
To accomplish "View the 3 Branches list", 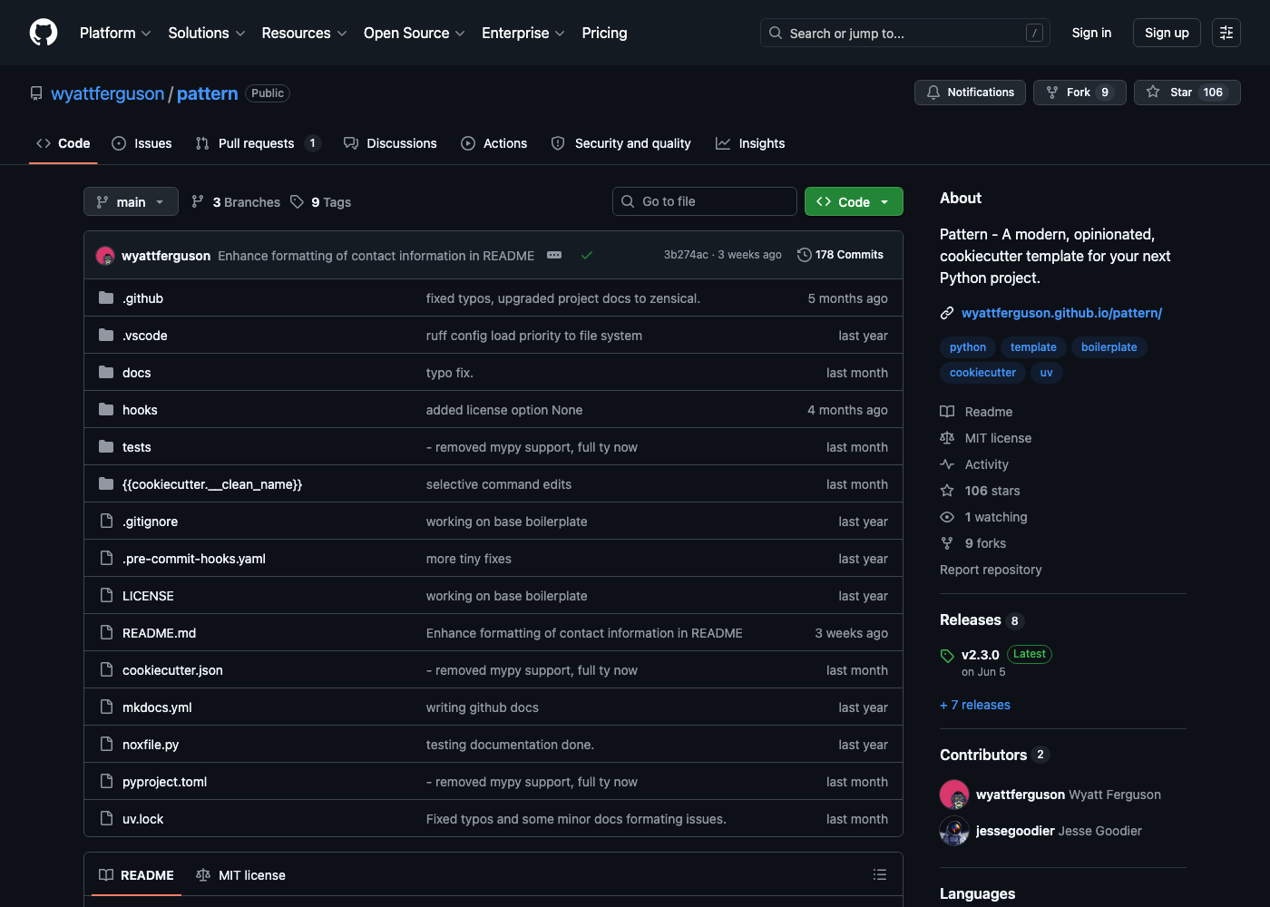I will pyautogui.click(x=236, y=202).
